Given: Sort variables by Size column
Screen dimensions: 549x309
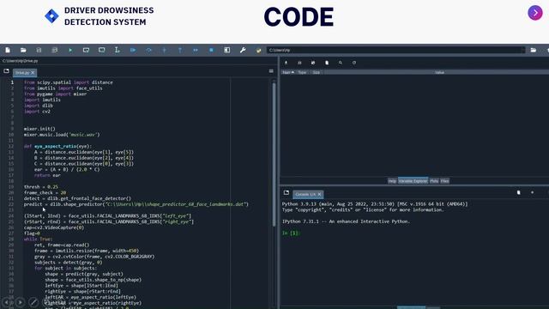Looking at the screenshot, I should click(317, 72).
